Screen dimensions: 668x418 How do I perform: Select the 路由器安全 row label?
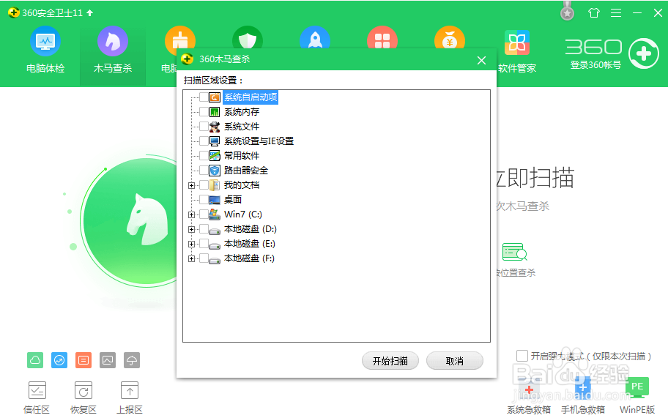(x=246, y=171)
